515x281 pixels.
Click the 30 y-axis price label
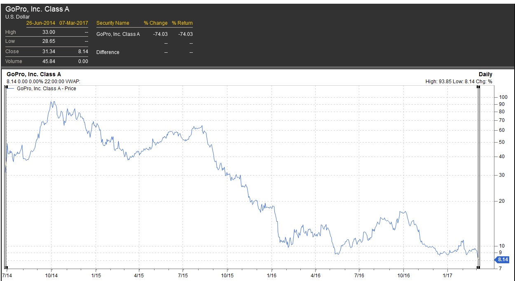click(x=501, y=175)
